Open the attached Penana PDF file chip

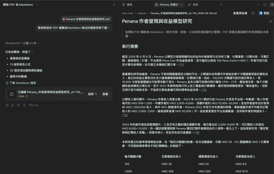point(86,19)
